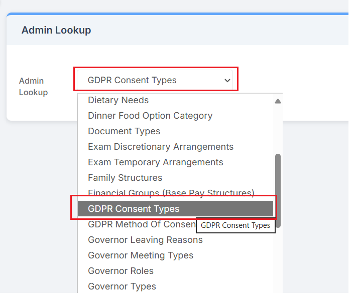Click the dropdown list scrollbar thumb
The image size is (355, 308).
278,190
